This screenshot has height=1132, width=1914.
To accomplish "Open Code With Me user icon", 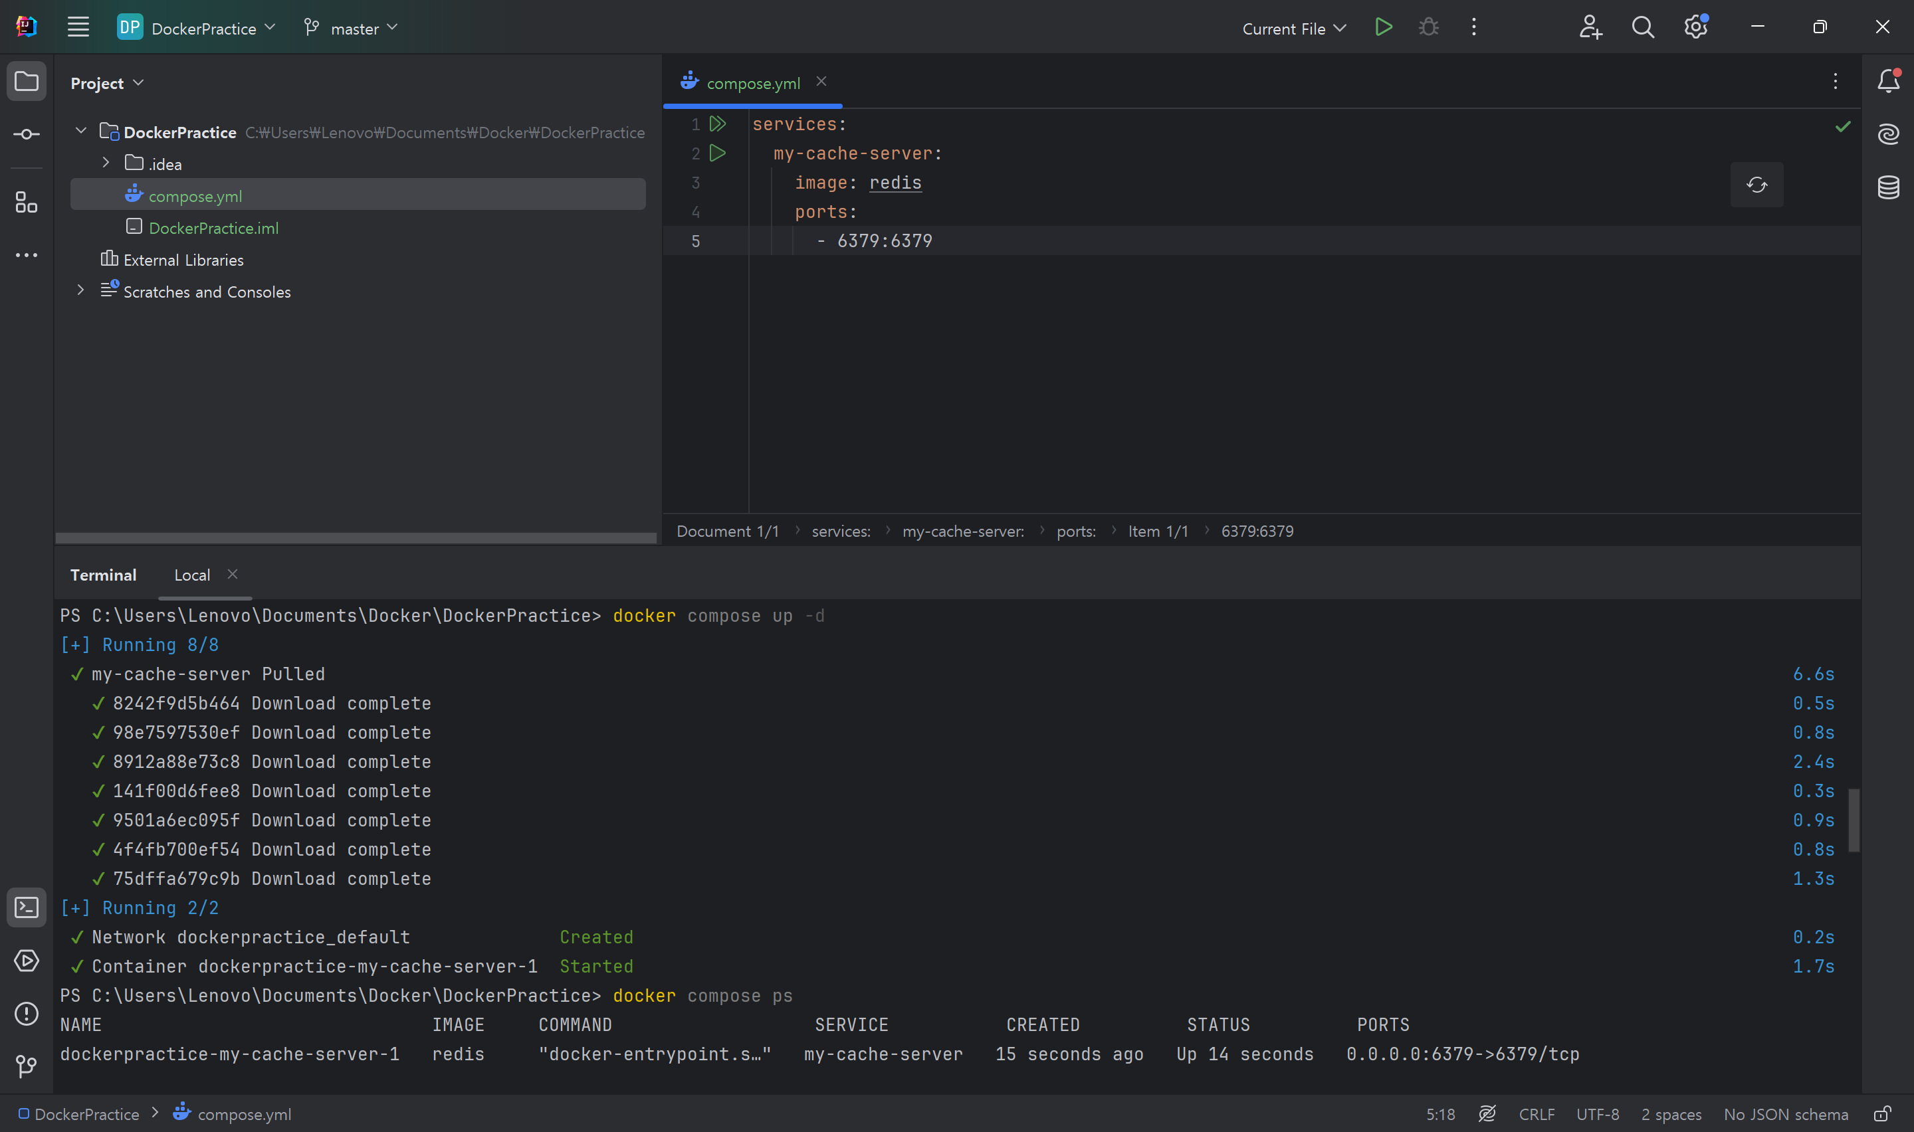I will 1590,27.
